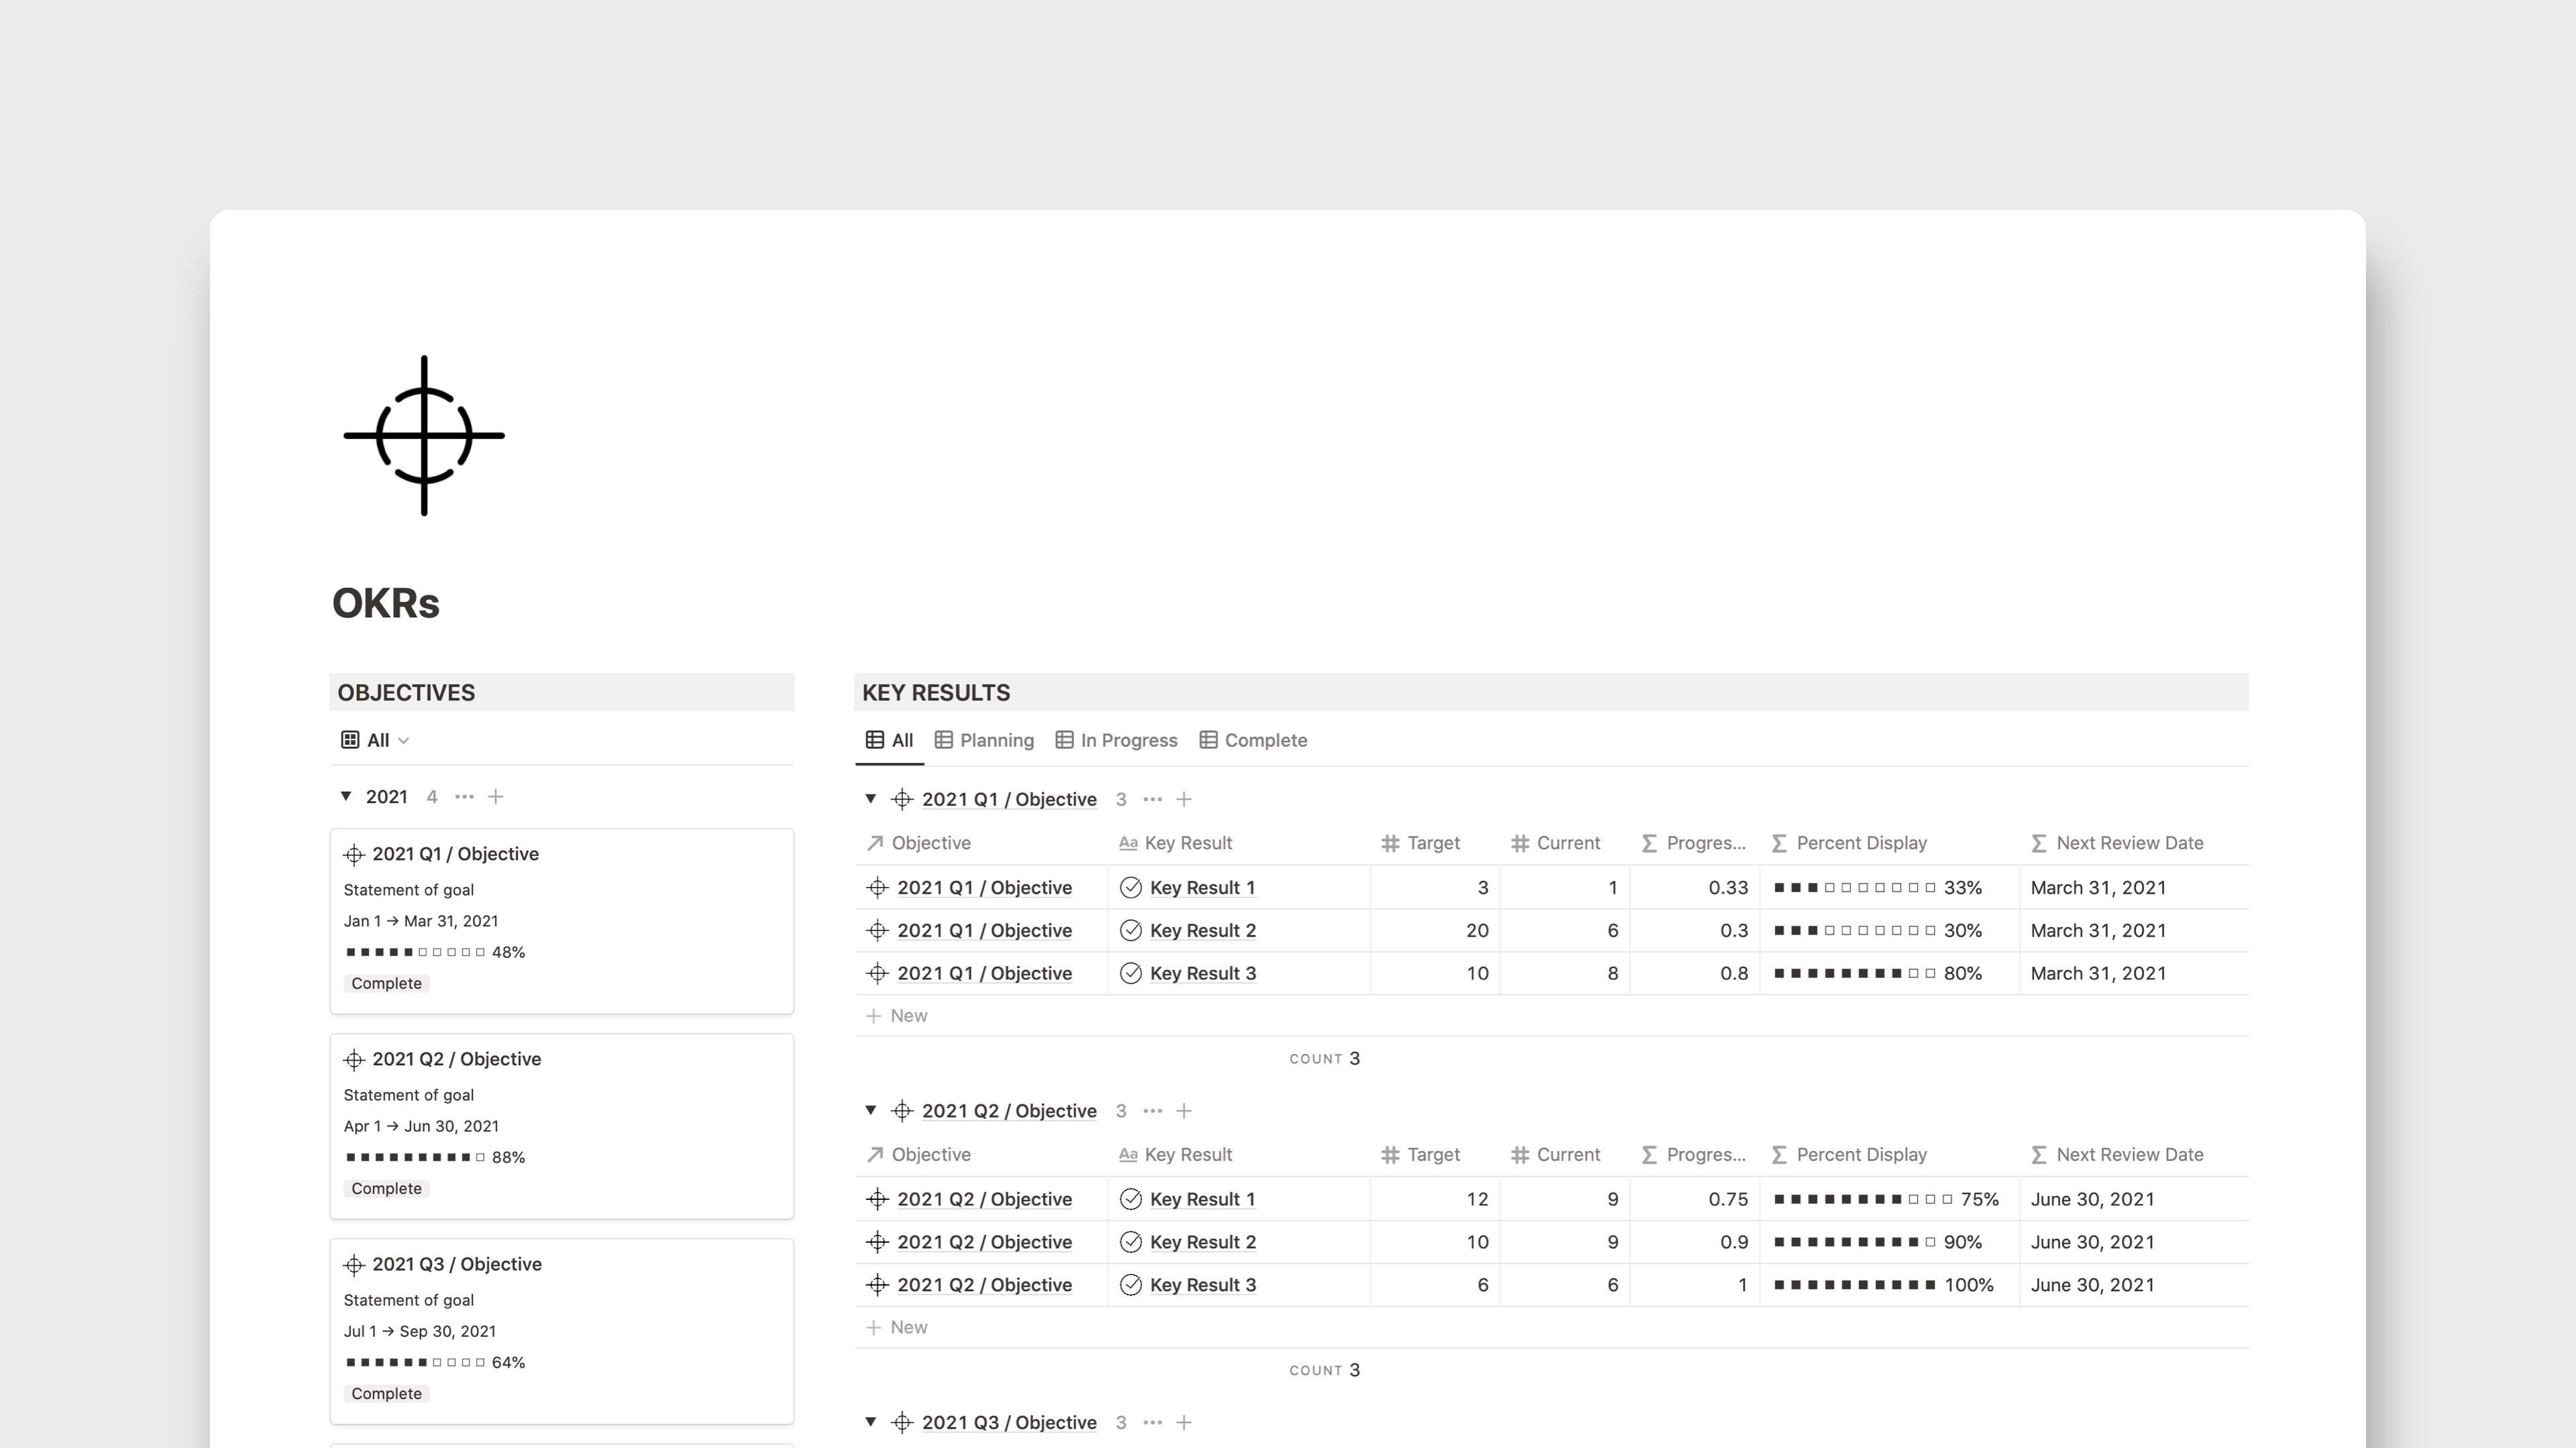The height and width of the screenshot is (1448, 2576).
Task: Click the check-circle icon of Q2 Key Result 3
Action: [x=1131, y=1285]
